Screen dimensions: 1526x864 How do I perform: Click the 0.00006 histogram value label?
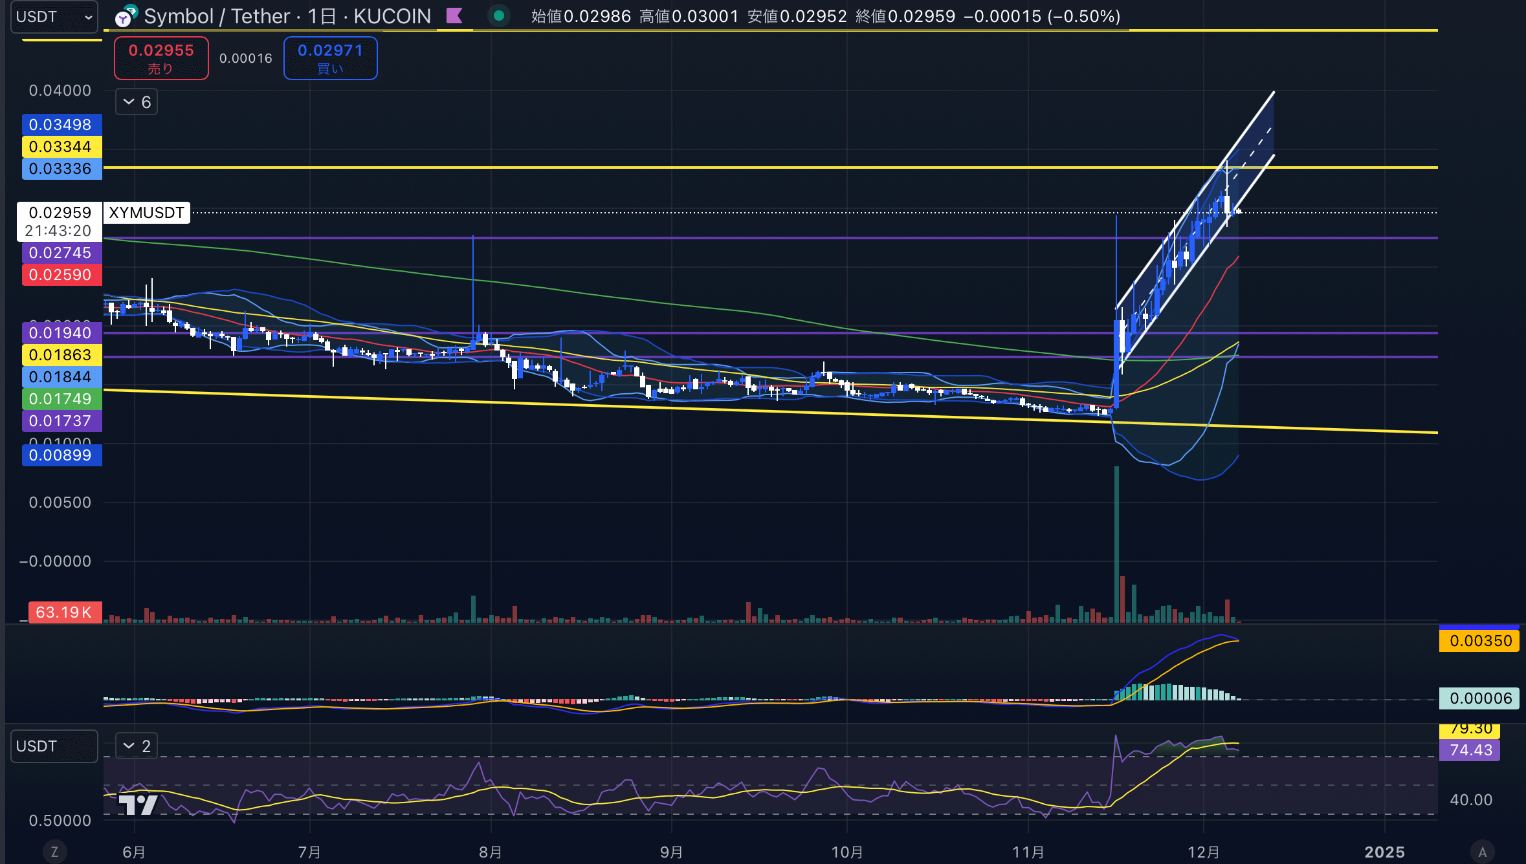pos(1479,698)
